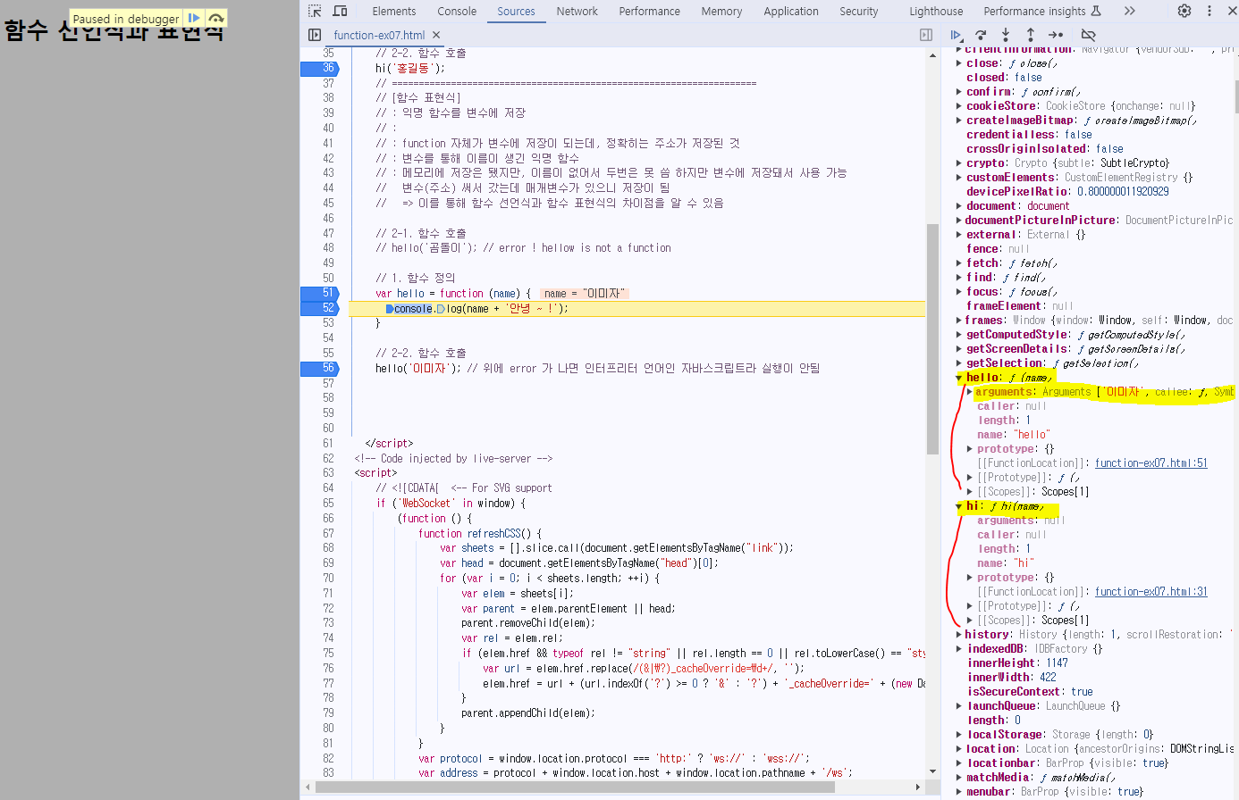Expand the arguments entry under hello
Screen dimensions: 1239x800
[970, 392]
